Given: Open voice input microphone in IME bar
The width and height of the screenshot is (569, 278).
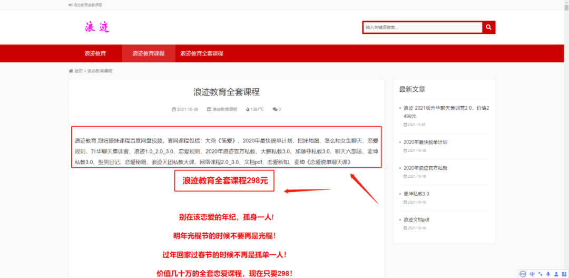Looking at the screenshot, I should 548,274.
